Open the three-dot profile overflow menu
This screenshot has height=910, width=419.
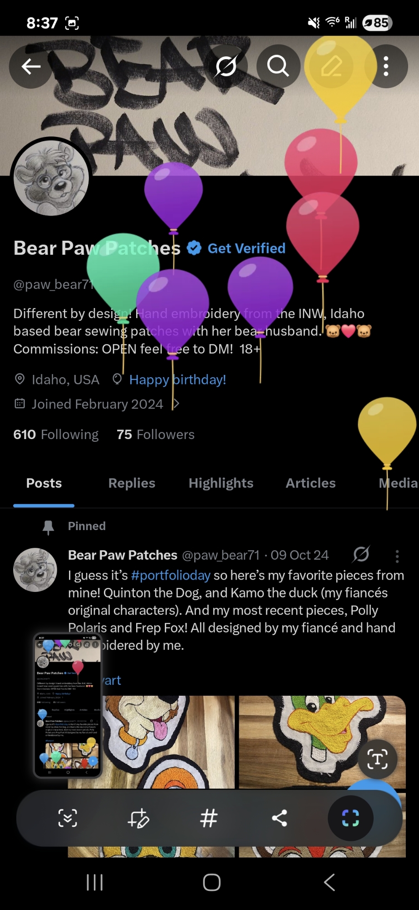pyautogui.click(x=386, y=66)
